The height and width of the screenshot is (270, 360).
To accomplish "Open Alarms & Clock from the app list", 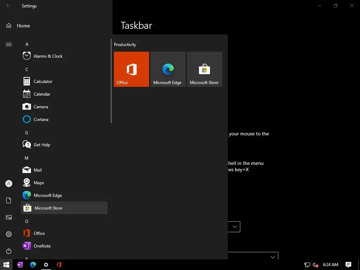I will [x=64, y=56].
